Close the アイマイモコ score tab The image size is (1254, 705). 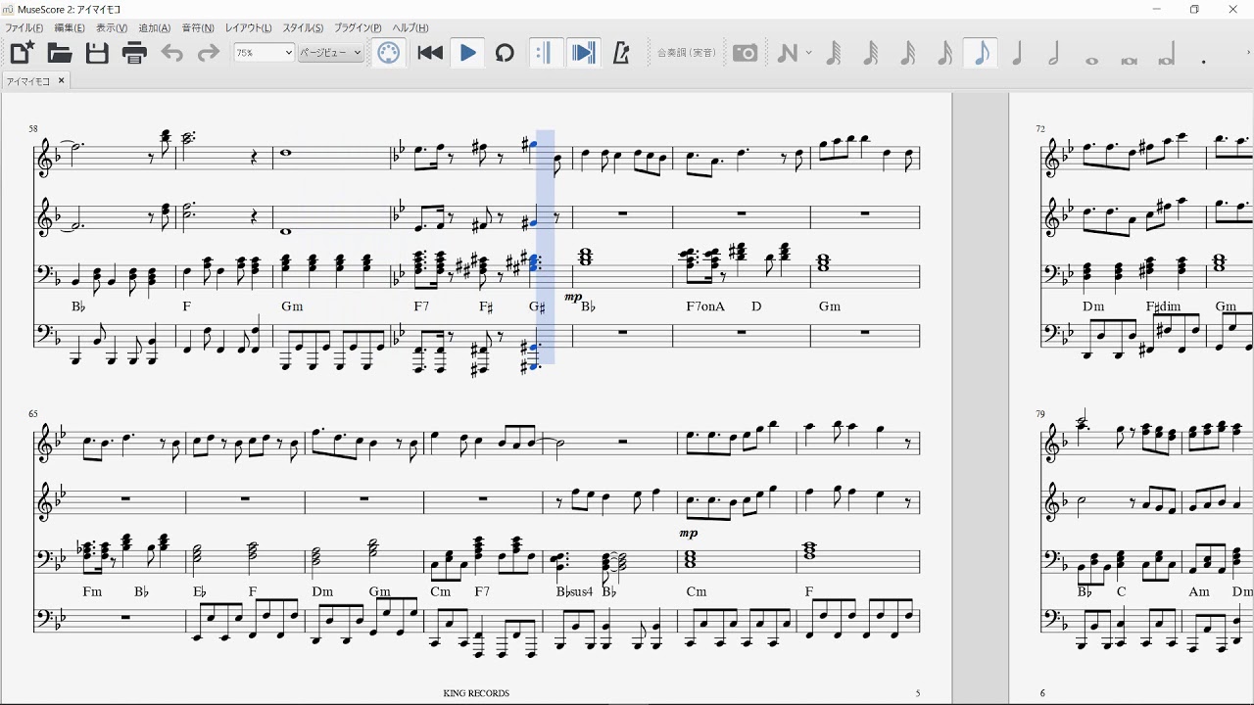point(61,81)
